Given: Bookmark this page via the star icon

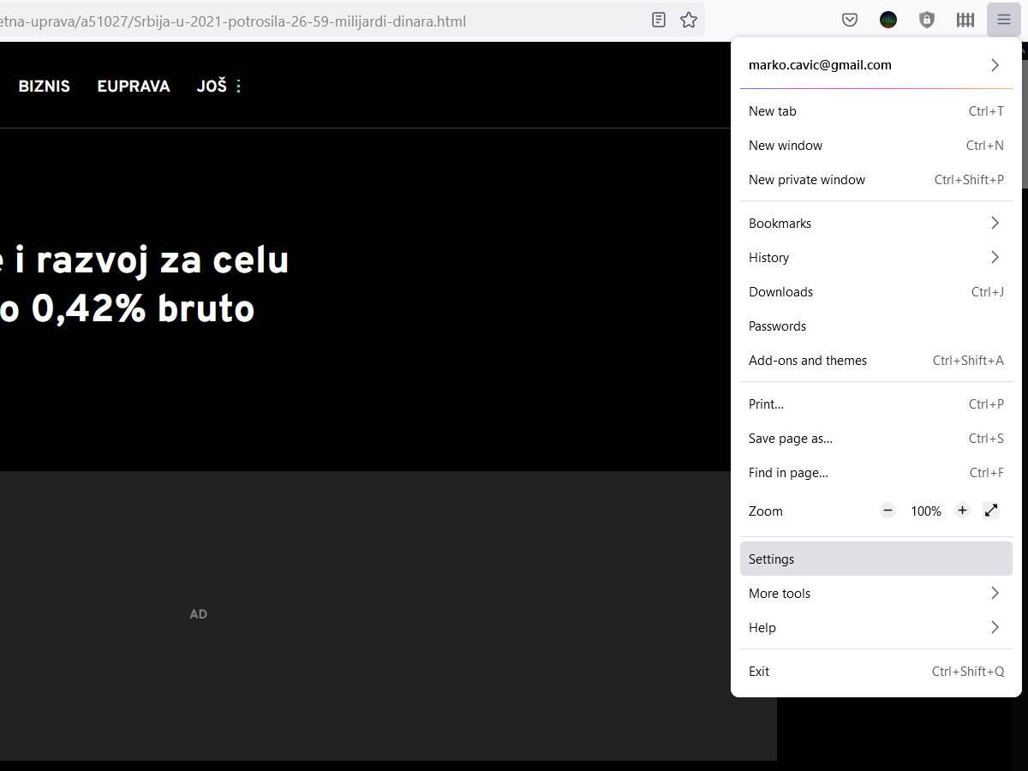Looking at the screenshot, I should pyautogui.click(x=688, y=21).
